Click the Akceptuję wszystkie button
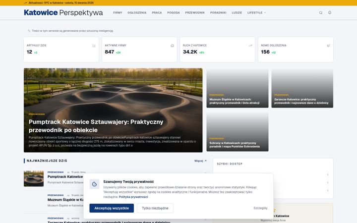 coord(112,208)
